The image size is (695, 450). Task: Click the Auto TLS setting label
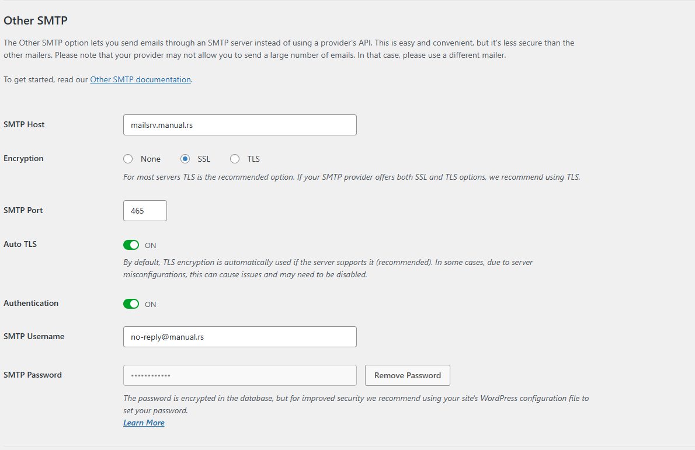pyautogui.click(x=20, y=244)
